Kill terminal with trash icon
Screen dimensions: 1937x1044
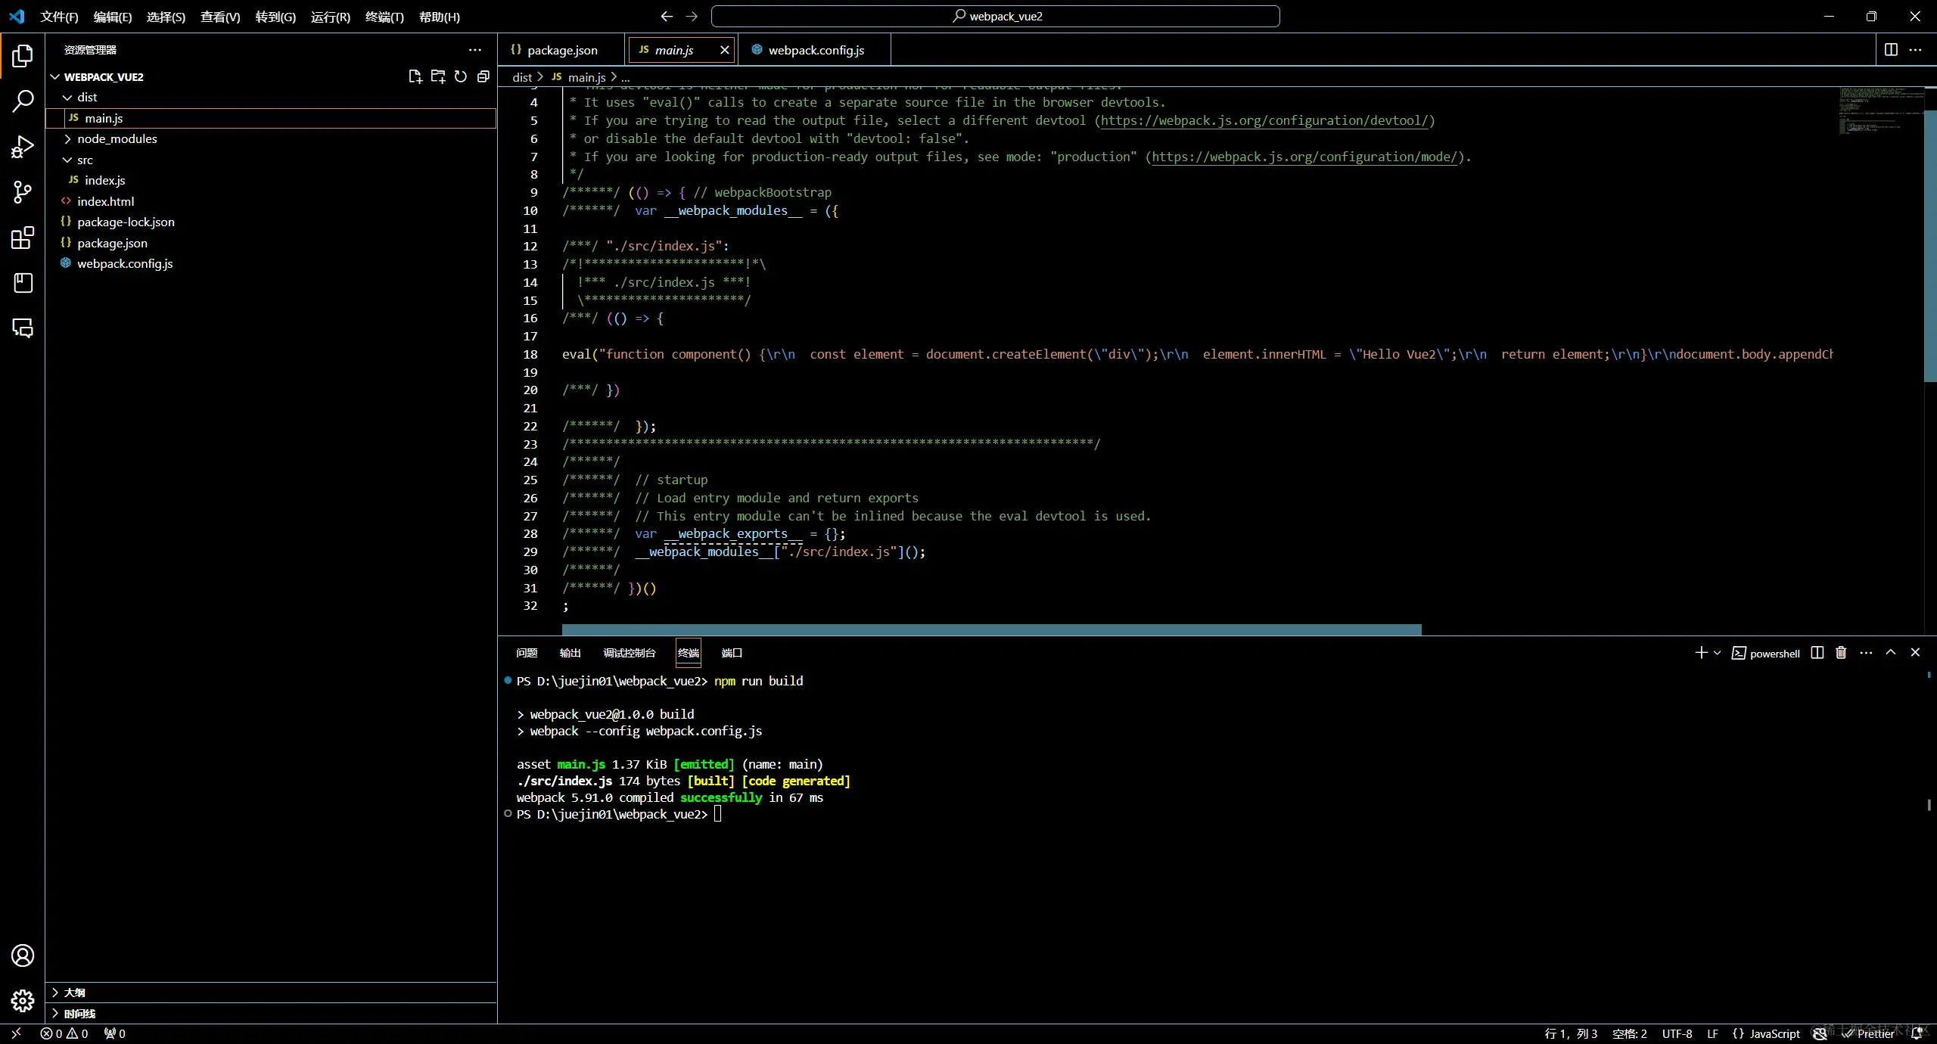point(1841,653)
